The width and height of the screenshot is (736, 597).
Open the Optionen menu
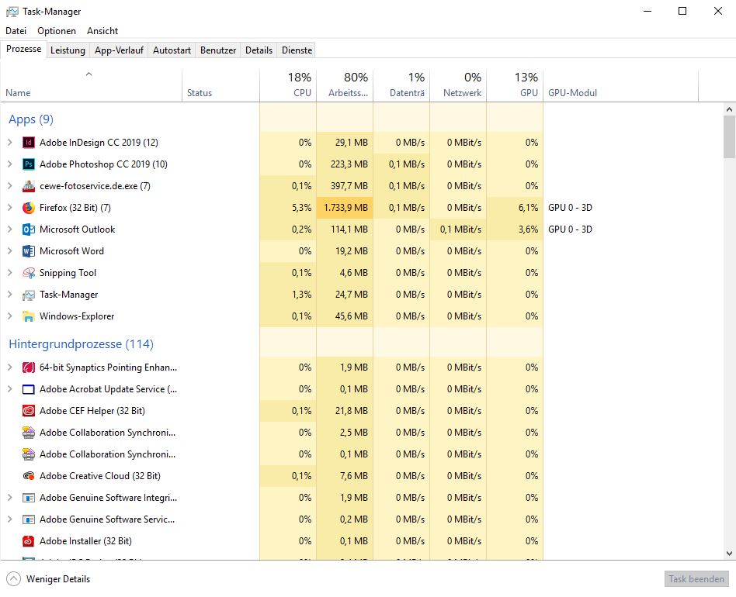[x=57, y=31]
